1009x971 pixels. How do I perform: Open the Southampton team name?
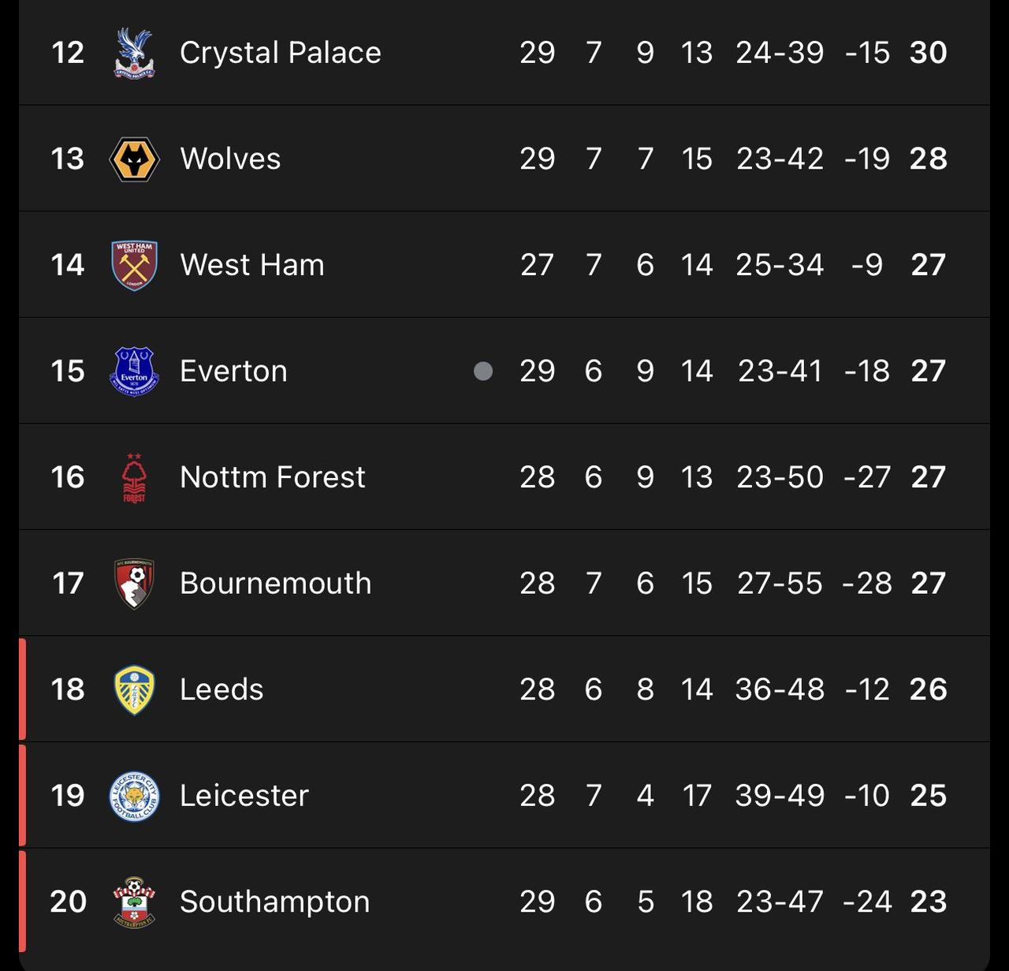point(275,902)
